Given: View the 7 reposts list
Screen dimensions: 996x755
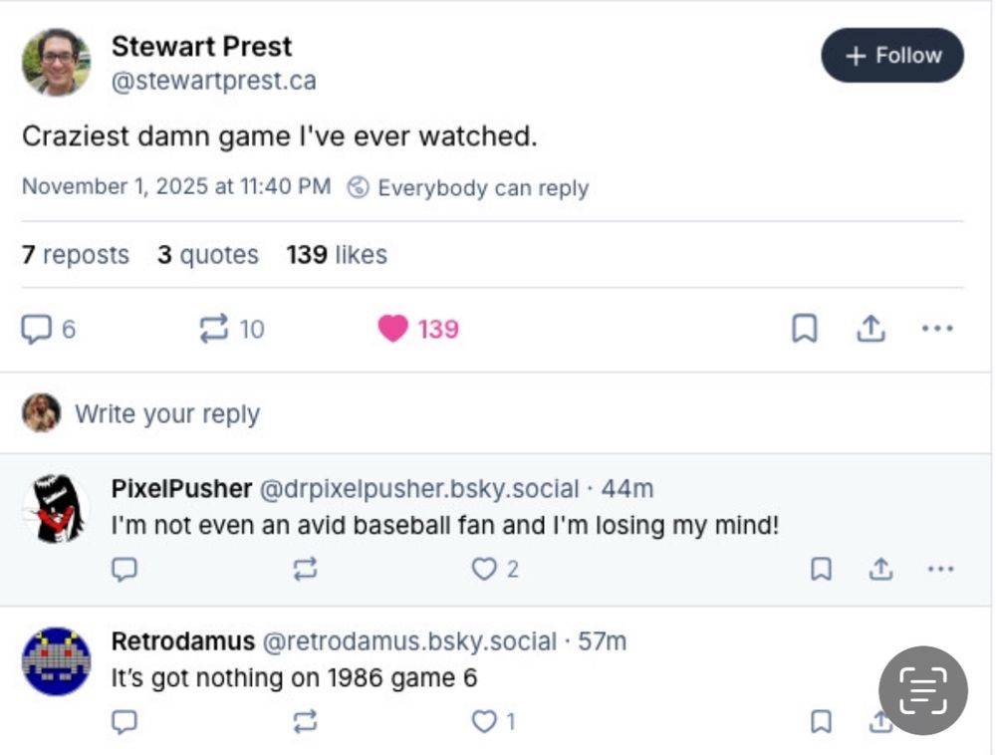Looking at the screenshot, I should [76, 255].
